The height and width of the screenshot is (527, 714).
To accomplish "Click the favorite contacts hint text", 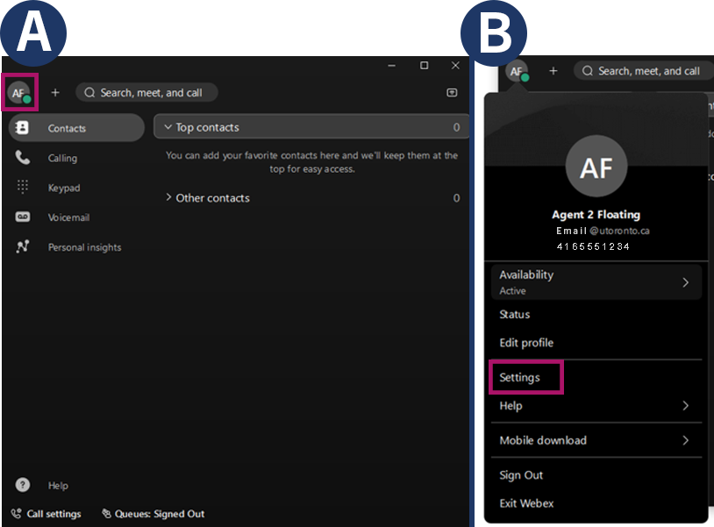I will click(312, 162).
